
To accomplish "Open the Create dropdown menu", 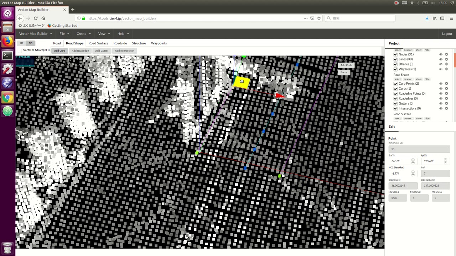I will coord(84,34).
